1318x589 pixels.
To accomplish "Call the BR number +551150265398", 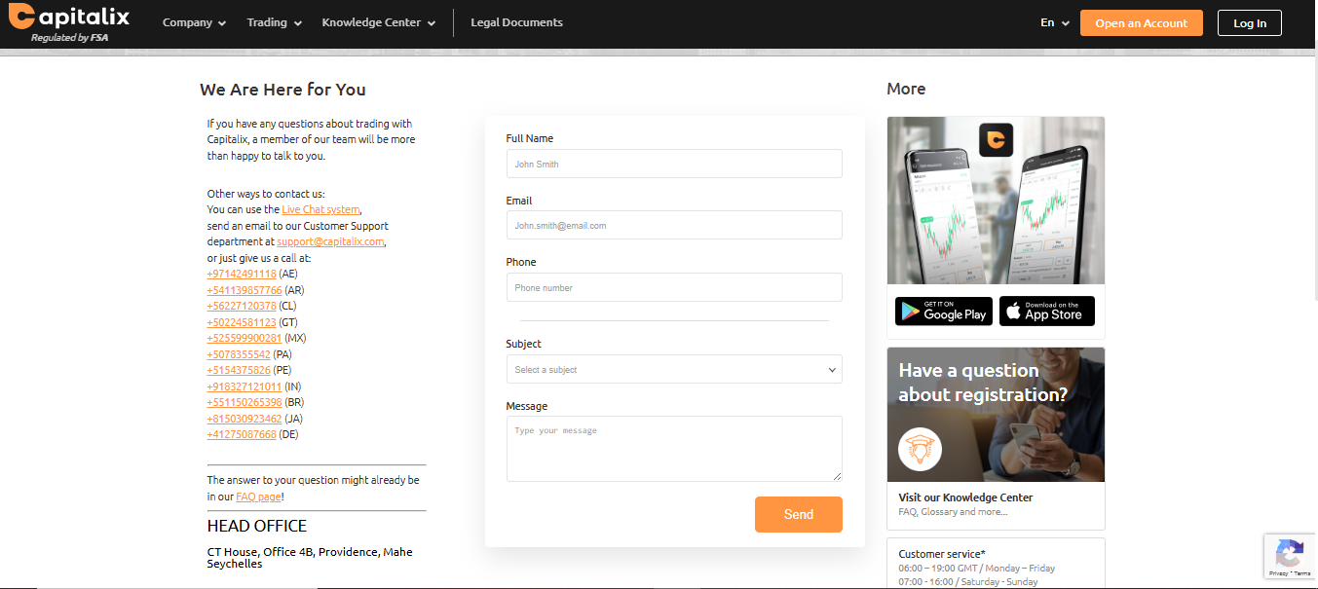I will pyautogui.click(x=245, y=402).
